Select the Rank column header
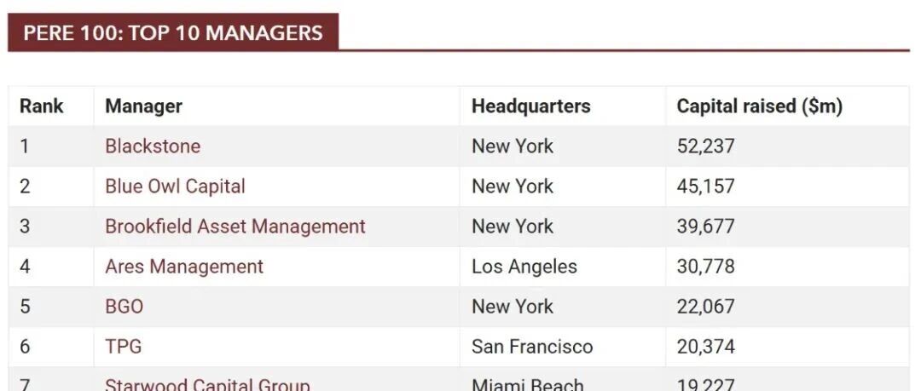The height and width of the screenshot is (391, 921). point(42,106)
